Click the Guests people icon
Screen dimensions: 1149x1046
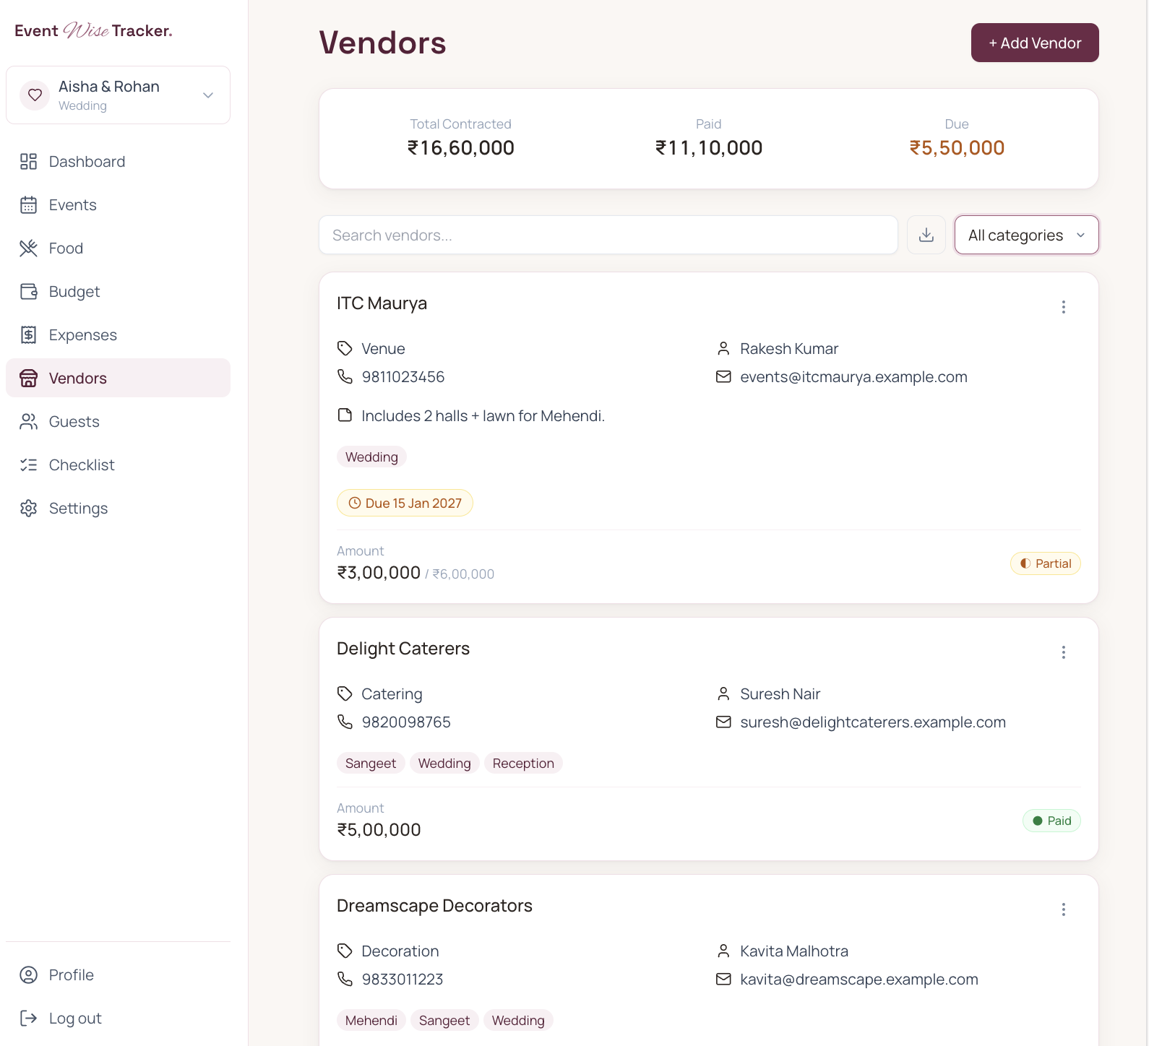pyautogui.click(x=28, y=422)
